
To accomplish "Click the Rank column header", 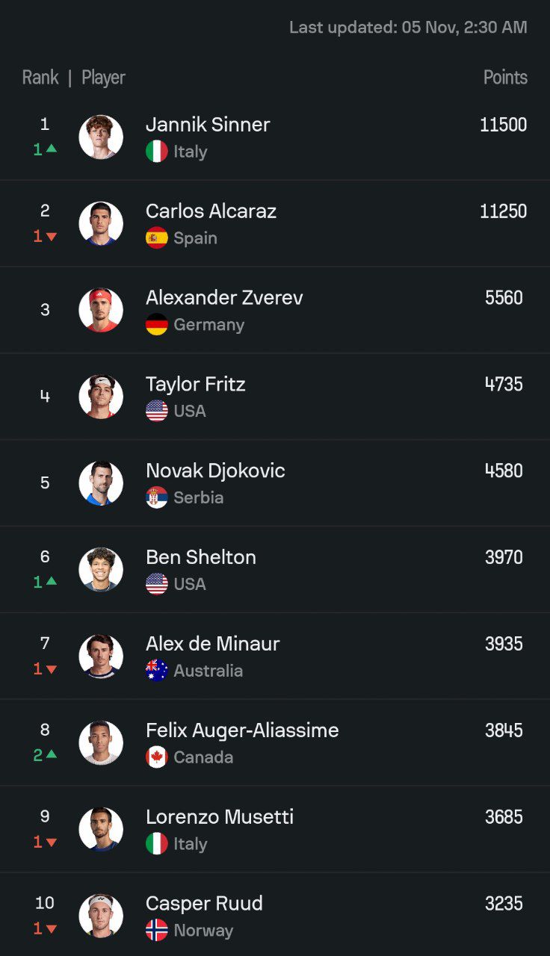I will [40, 78].
